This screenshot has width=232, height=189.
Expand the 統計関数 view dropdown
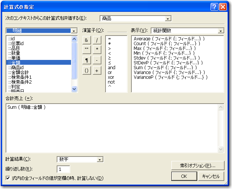click(221, 31)
